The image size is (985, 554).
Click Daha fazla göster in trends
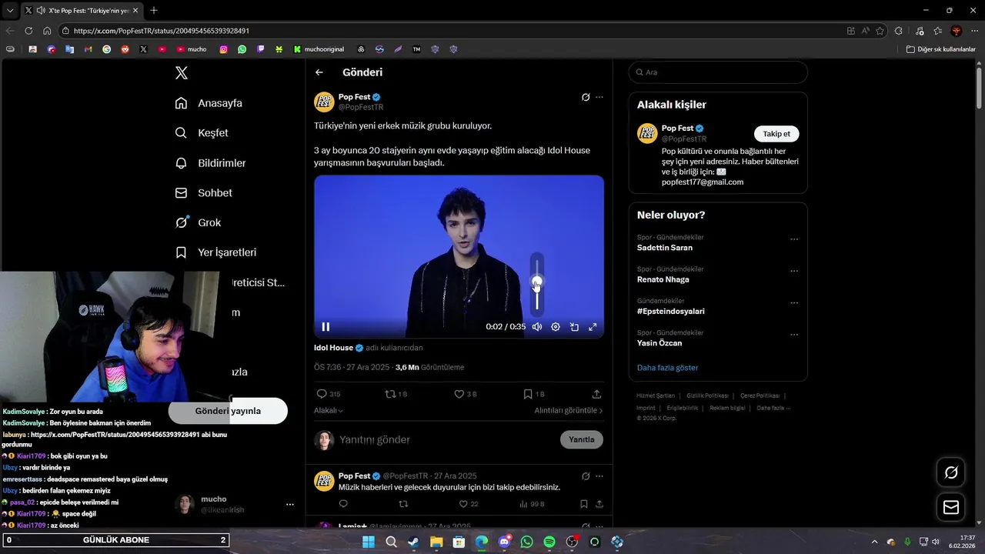coord(668,368)
